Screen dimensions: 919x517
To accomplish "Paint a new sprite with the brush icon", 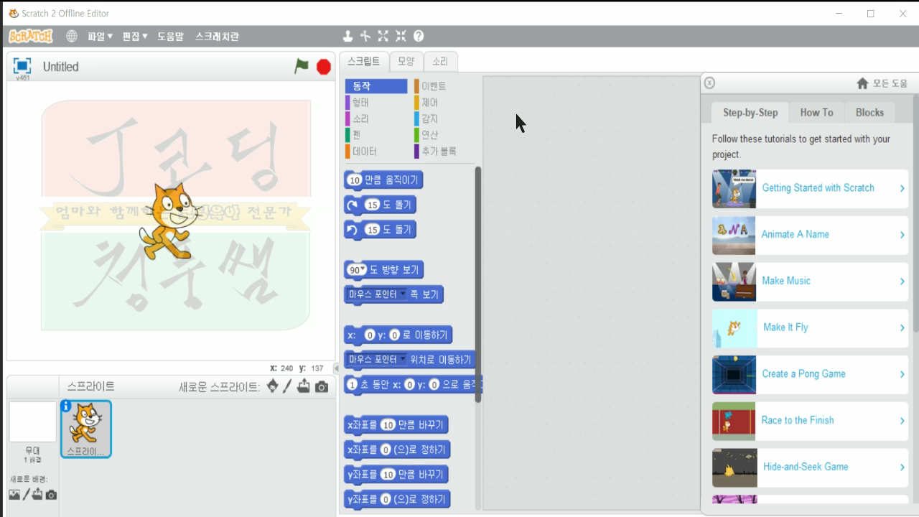I will (x=287, y=387).
